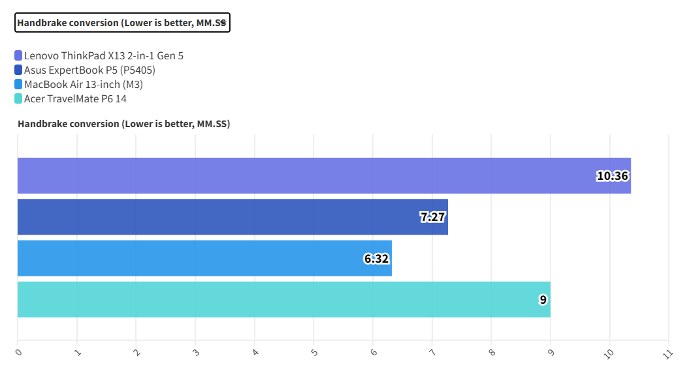The height and width of the screenshot is (367, 687).
Task: Select the Acer TravelMate teal bar
Action: pos(274,299)
